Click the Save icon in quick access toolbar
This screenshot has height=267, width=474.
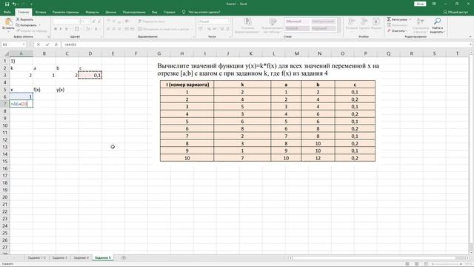click(x=7, y=4)
